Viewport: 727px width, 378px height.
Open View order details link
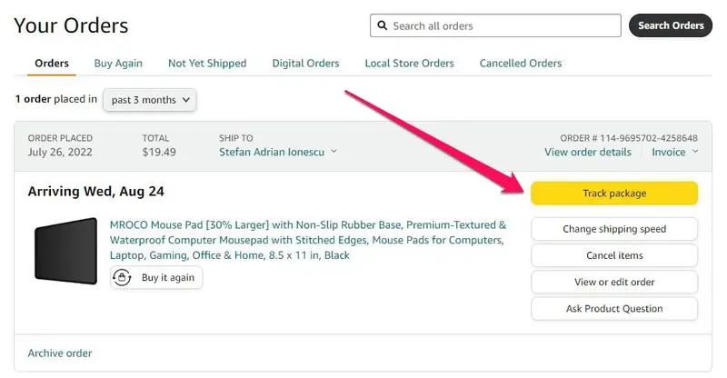tap(588, 152)
